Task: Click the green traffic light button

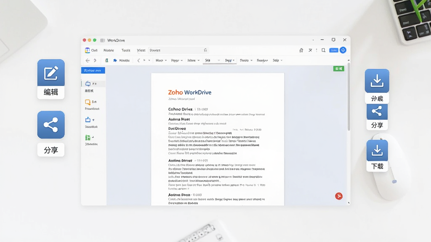Action: (95, 40)
